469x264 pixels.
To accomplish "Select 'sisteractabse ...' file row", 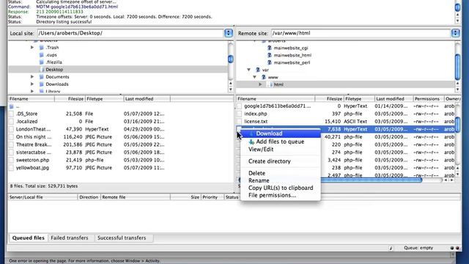I will [120, 153].
